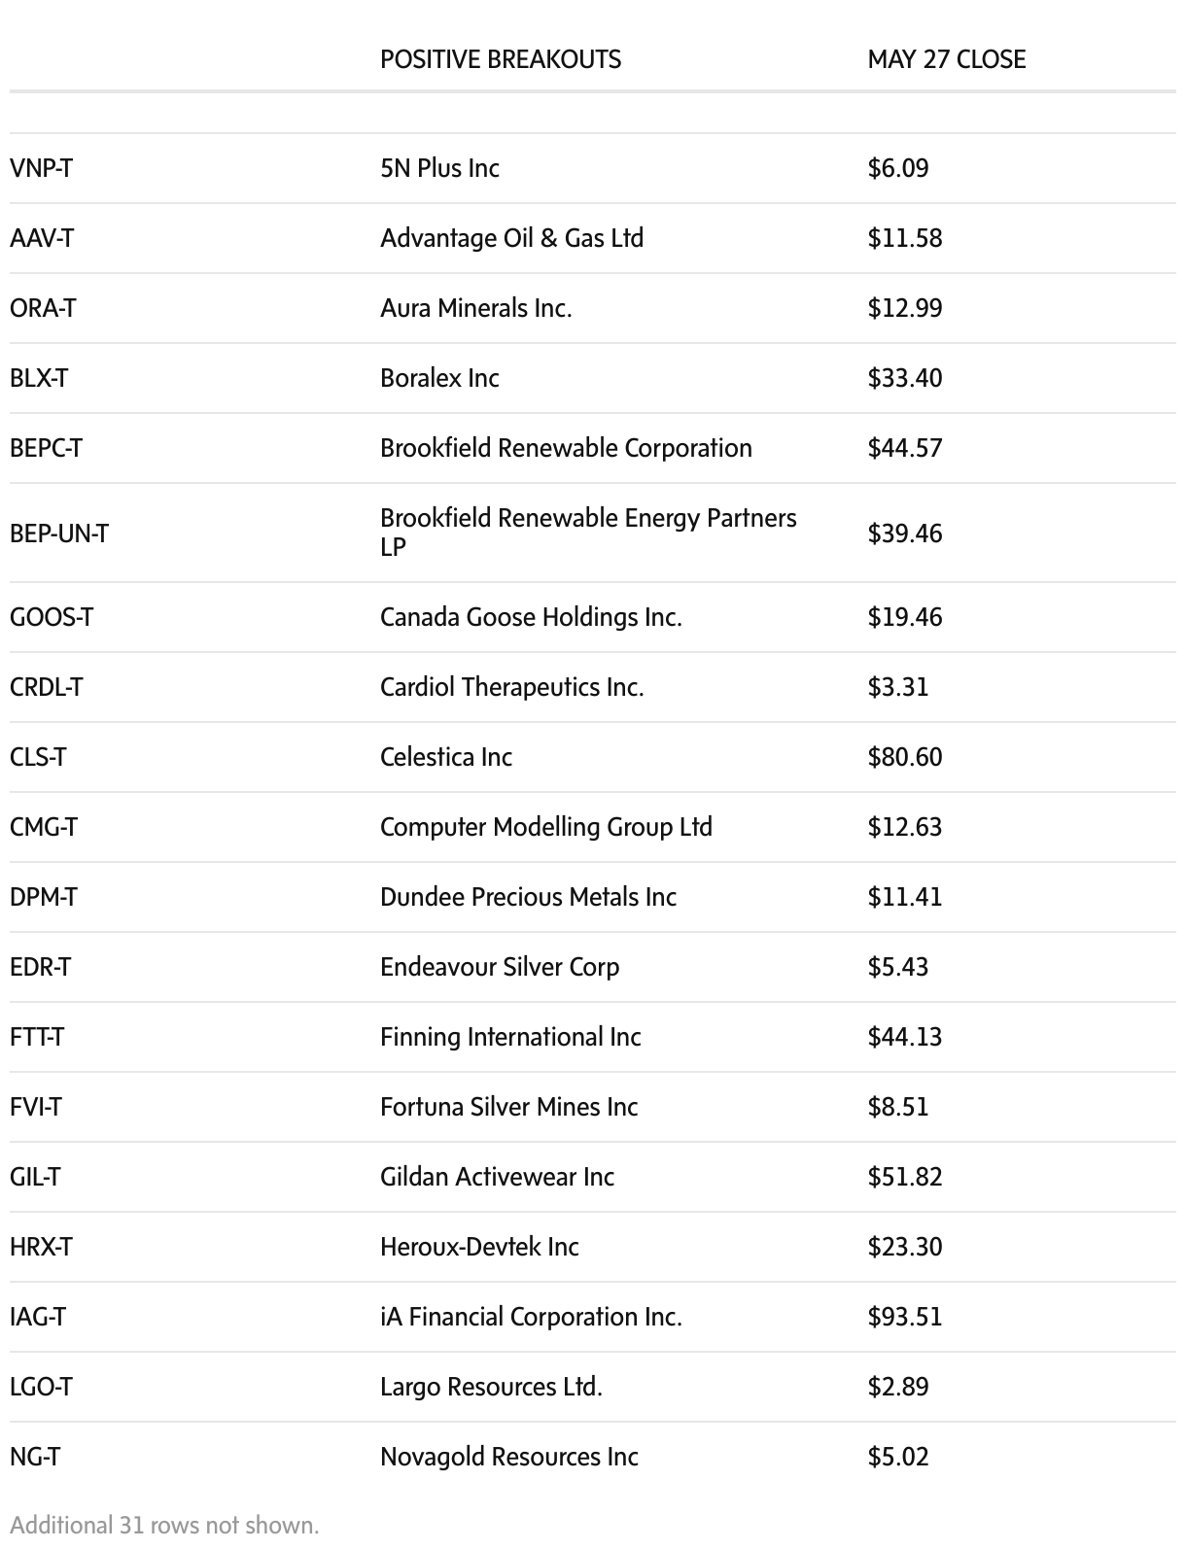Click the VNP-T ticker symbol
Viewport: 1186px width, 1549px height.
[41, 168]
